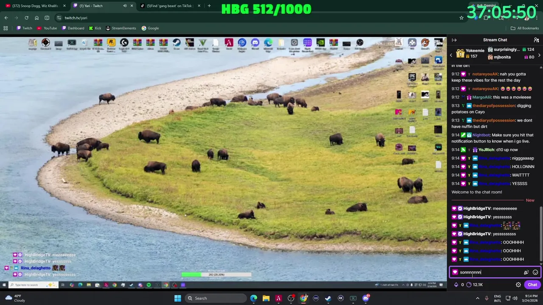Show next gift leaderboard entries
Screen dimensions: 543x305
[539, 55]
